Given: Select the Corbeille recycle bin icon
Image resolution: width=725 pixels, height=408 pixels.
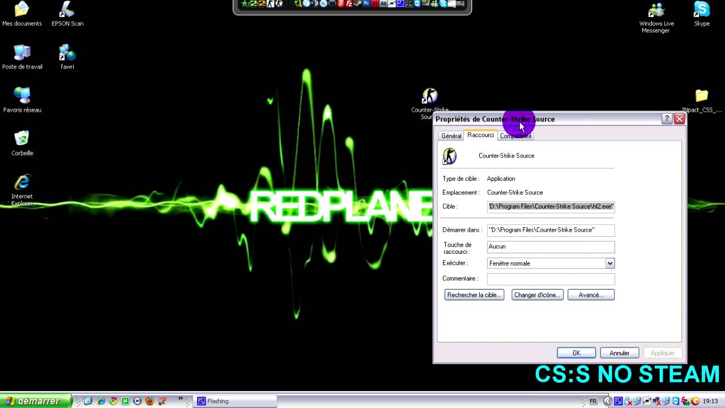Looking at the screenshot, I should tap(22, 143).
